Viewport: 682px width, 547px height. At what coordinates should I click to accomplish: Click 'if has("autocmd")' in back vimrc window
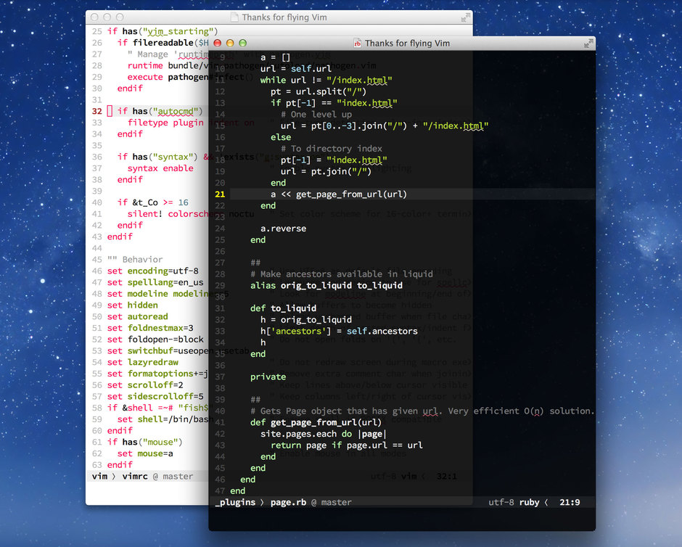click(x=160, y=111)
